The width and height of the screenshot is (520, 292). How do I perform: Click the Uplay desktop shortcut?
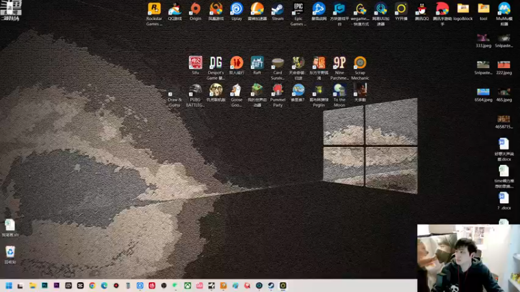click(237, 9)
